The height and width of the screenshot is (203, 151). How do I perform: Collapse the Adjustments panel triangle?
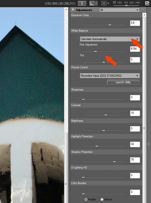point(73,10)
